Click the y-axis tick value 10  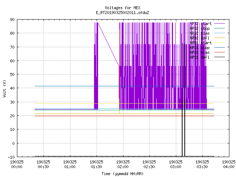12,129
